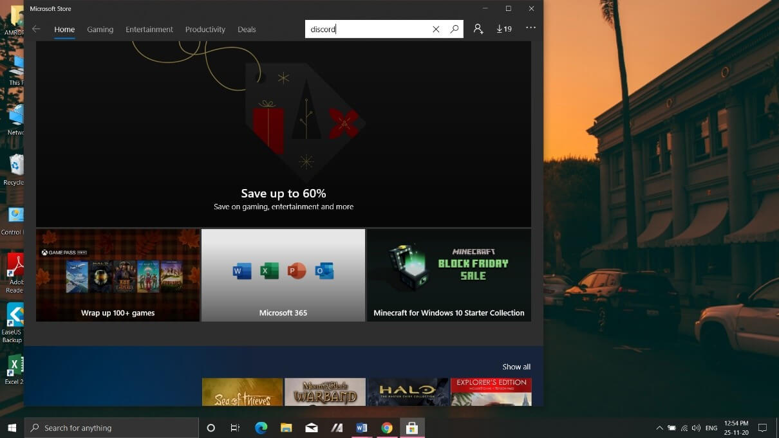Select the Excel desktop shortcut
This screenshot has width=779, height=438.
[14, 370]
